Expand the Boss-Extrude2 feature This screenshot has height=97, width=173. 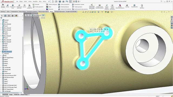(1, 24)
